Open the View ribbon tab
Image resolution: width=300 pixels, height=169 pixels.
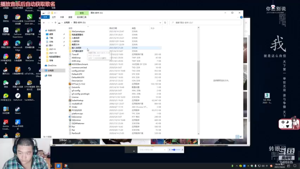click(x=70, y=17)
